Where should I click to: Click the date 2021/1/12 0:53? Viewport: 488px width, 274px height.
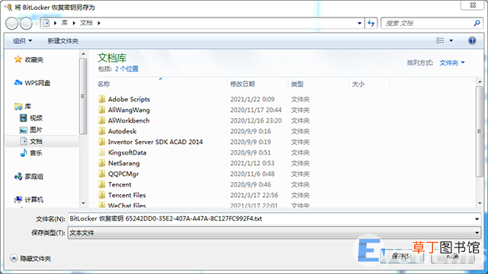[252, 163]
